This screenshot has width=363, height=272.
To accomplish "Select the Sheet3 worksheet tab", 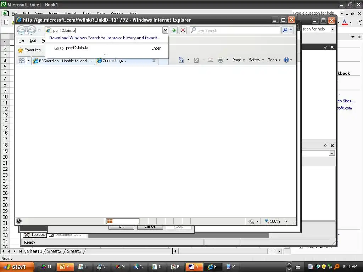I will [x=74, y=251].
